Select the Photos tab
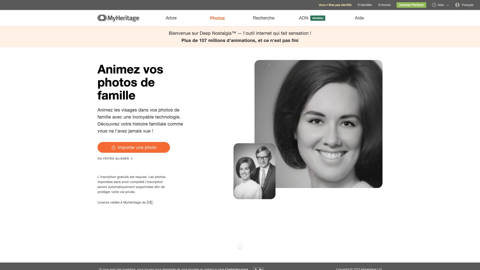Image resolution: width=480 pixels, height=270 pixels. (x=217, y=18)
